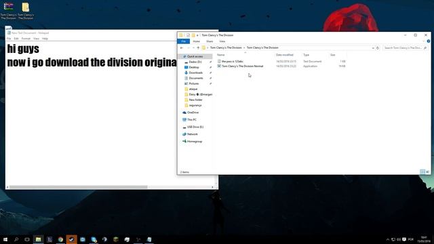Show hidden system tray icons
Screen dimensions: 434x244
click(x=387, y=239)
